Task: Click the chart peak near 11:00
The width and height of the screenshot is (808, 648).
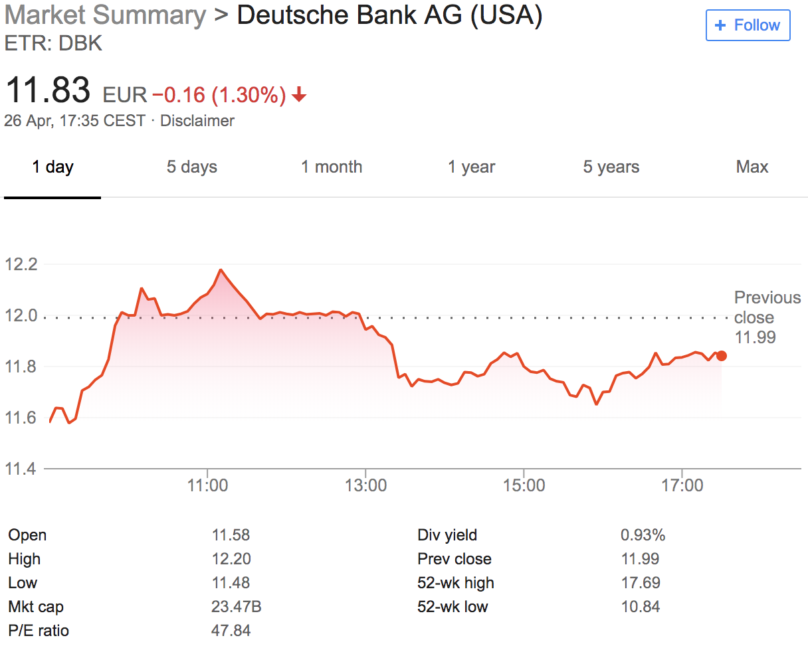Action: (x=221, y=270)
